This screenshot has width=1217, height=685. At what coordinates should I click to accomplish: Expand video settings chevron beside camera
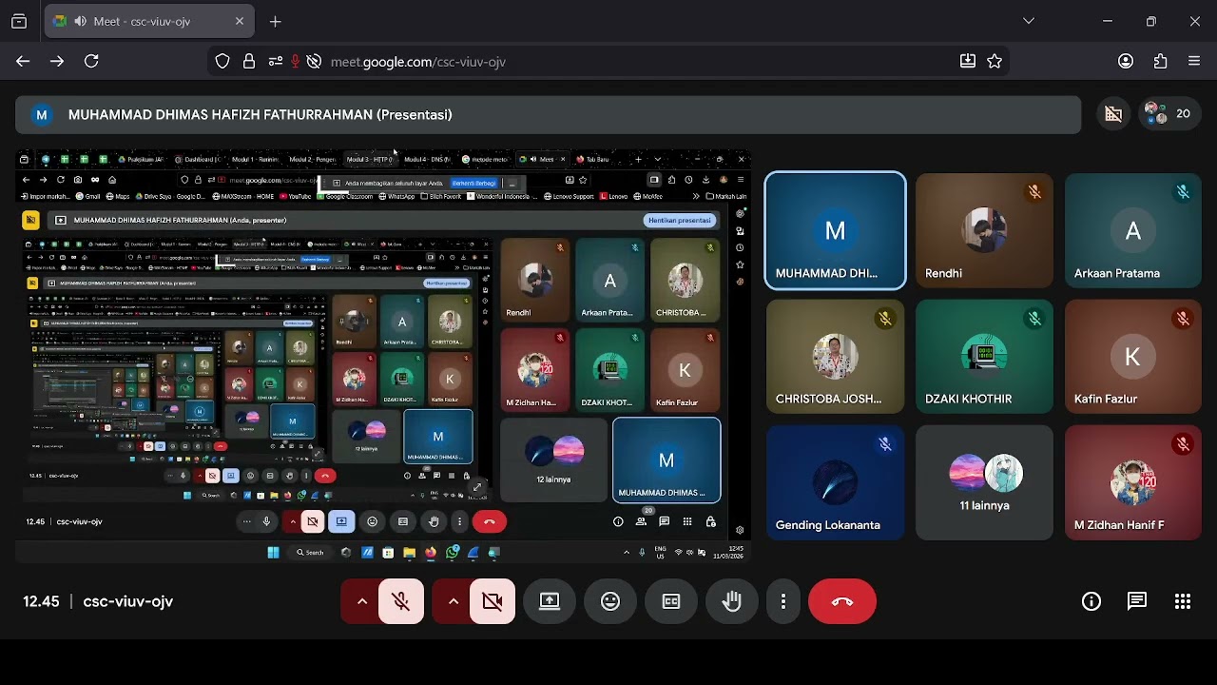click(453, 601)
